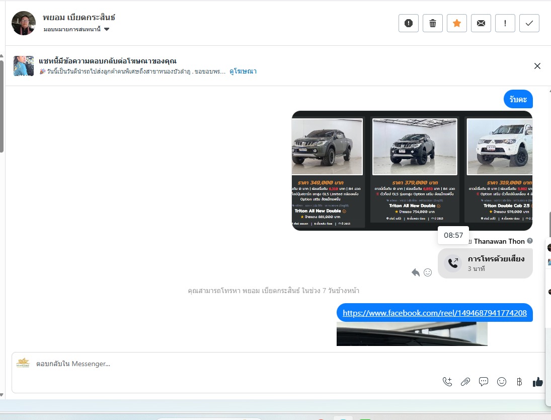Viewport: 551px width, 420px height.
Task: React to call message with emoji icon
Action: pos(428,272)
